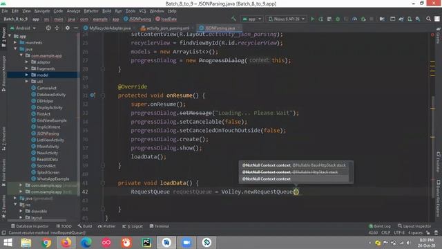Open the VCS menu
The width and height of the screenshot is (442, 249).
(x=142, y=11)
